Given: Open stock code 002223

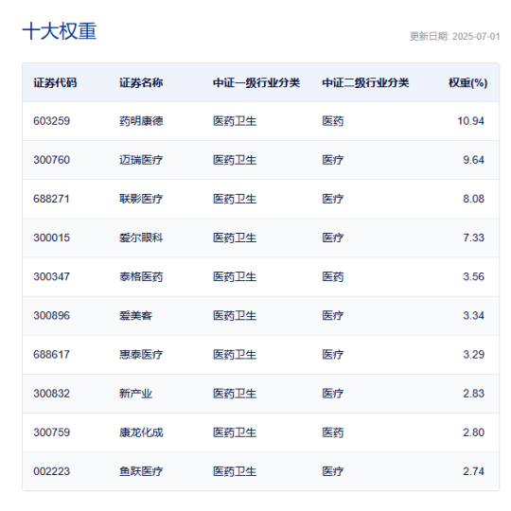Looking at the screenshot, I should click(51, 471).
